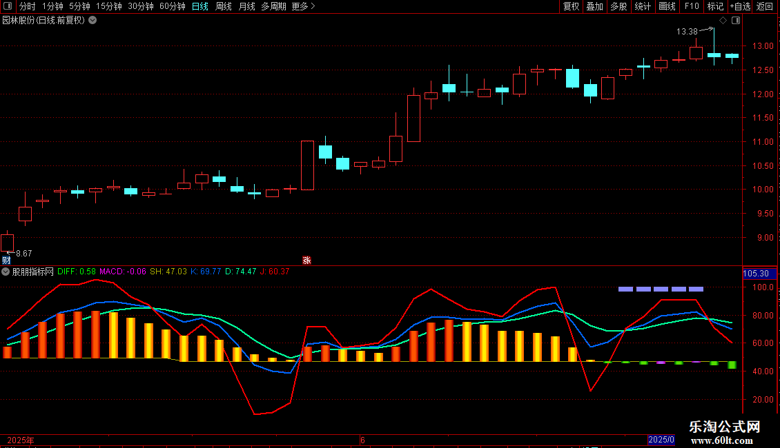The width and height of the screenshot is (780, 448).
Task: Select the 1分钟 period tab
Action: tap(52, 6)
